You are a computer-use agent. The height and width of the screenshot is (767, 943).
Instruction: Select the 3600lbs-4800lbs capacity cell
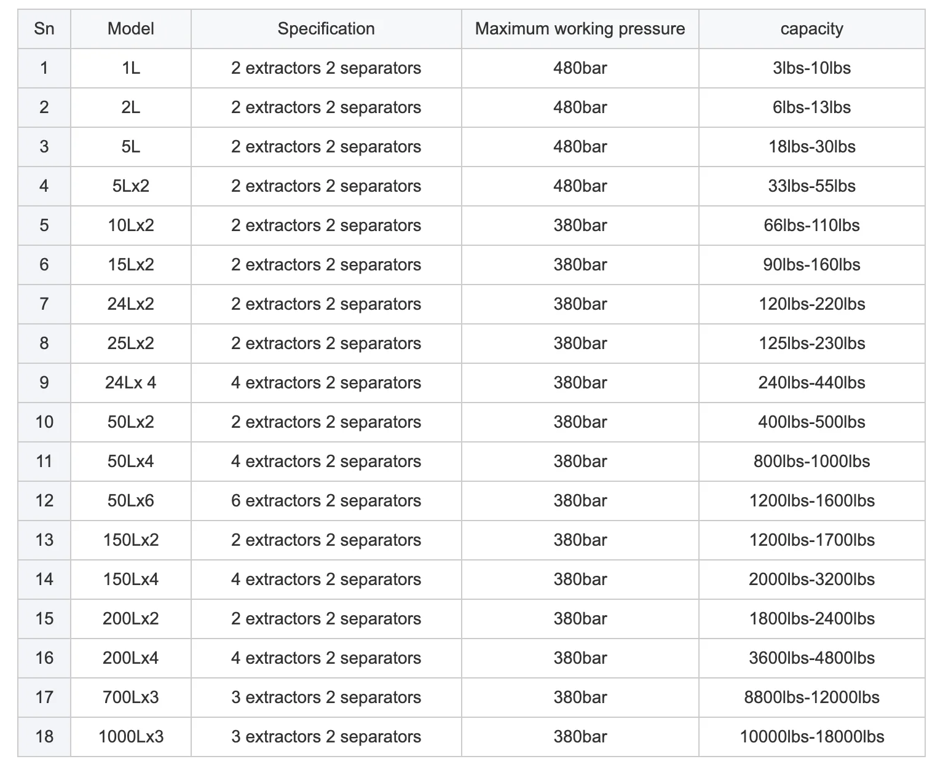pos(811,658)
